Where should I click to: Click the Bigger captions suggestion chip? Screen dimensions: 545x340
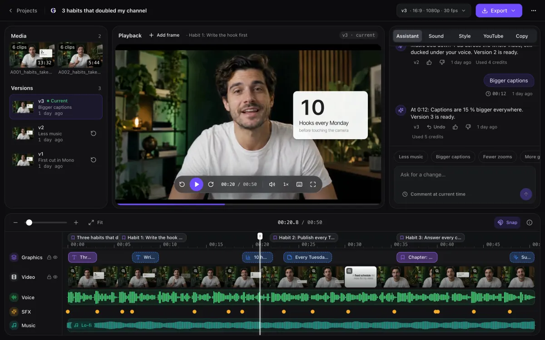pos(453,157)
